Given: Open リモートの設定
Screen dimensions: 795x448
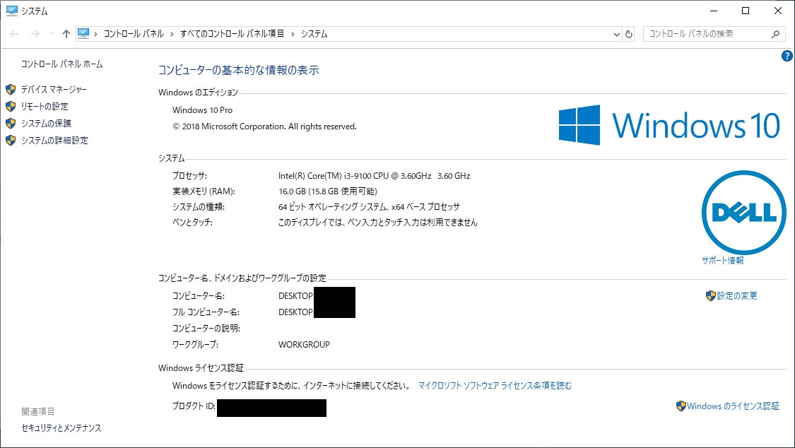Looking at the screenshot, I should (44, 107).
